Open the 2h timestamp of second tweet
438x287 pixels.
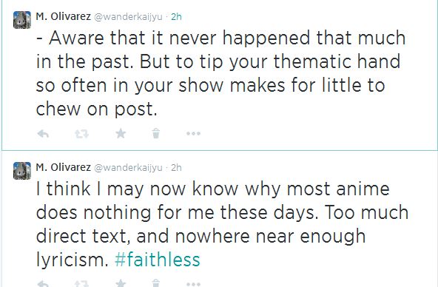tap(176, 168)
